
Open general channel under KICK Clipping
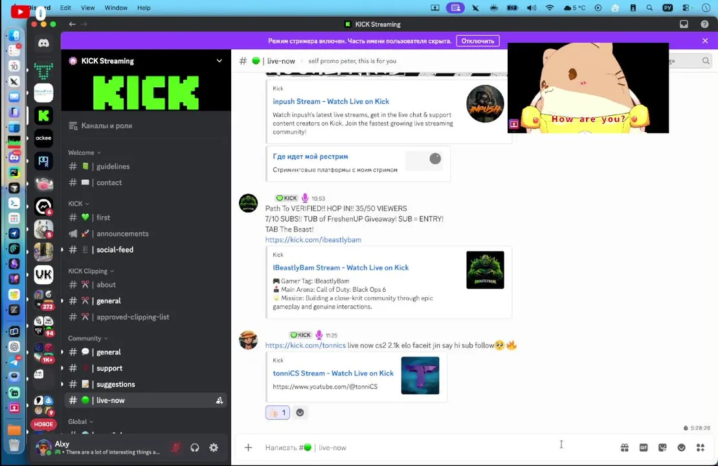pos(146,301)
